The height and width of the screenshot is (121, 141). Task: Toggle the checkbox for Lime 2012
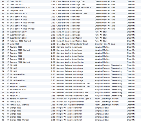8,44
